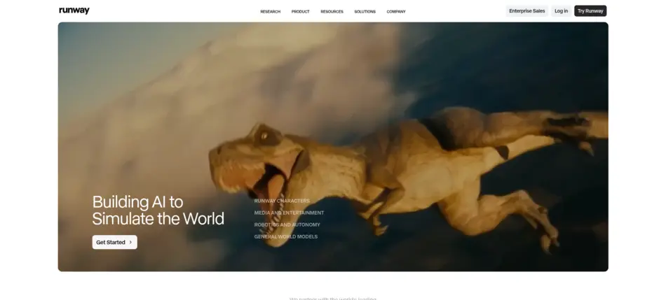The image size is (666, 300).
Task: Click the dark Try Runway button
Action: click(590, 11)
